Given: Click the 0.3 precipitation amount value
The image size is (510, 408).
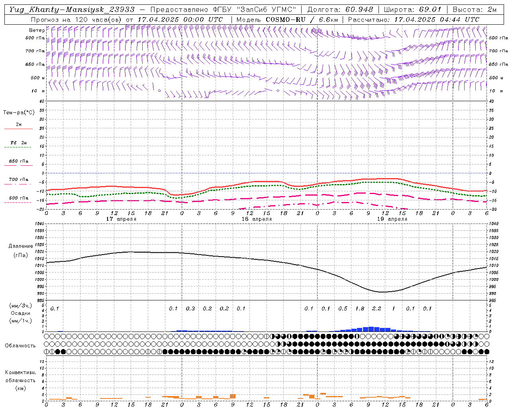Looking at the screenshot, I should 190,308.
